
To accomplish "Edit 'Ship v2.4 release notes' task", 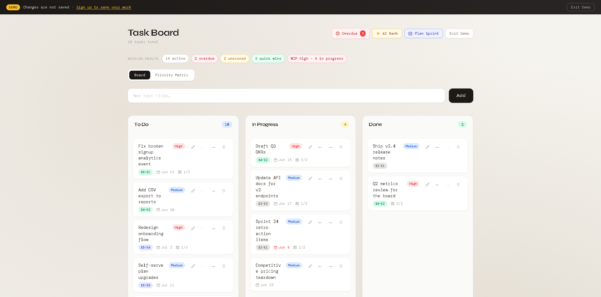I will (x=428, y=147).
